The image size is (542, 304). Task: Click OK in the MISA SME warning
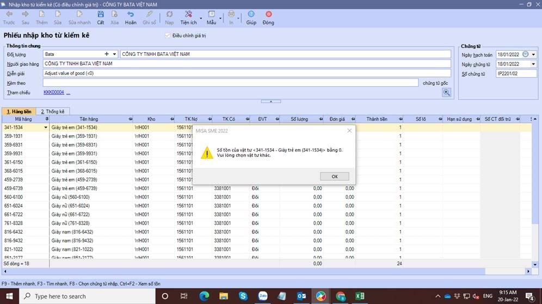point(335,176)
